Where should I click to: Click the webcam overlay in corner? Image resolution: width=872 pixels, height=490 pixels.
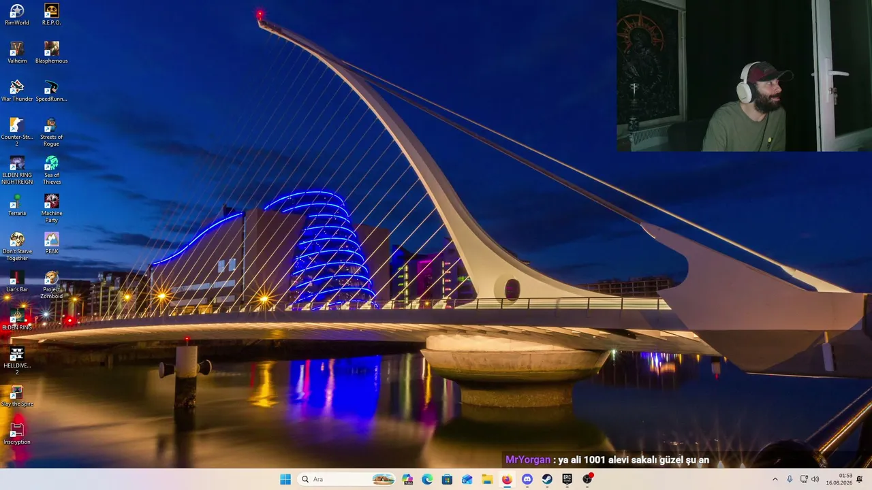744,76
